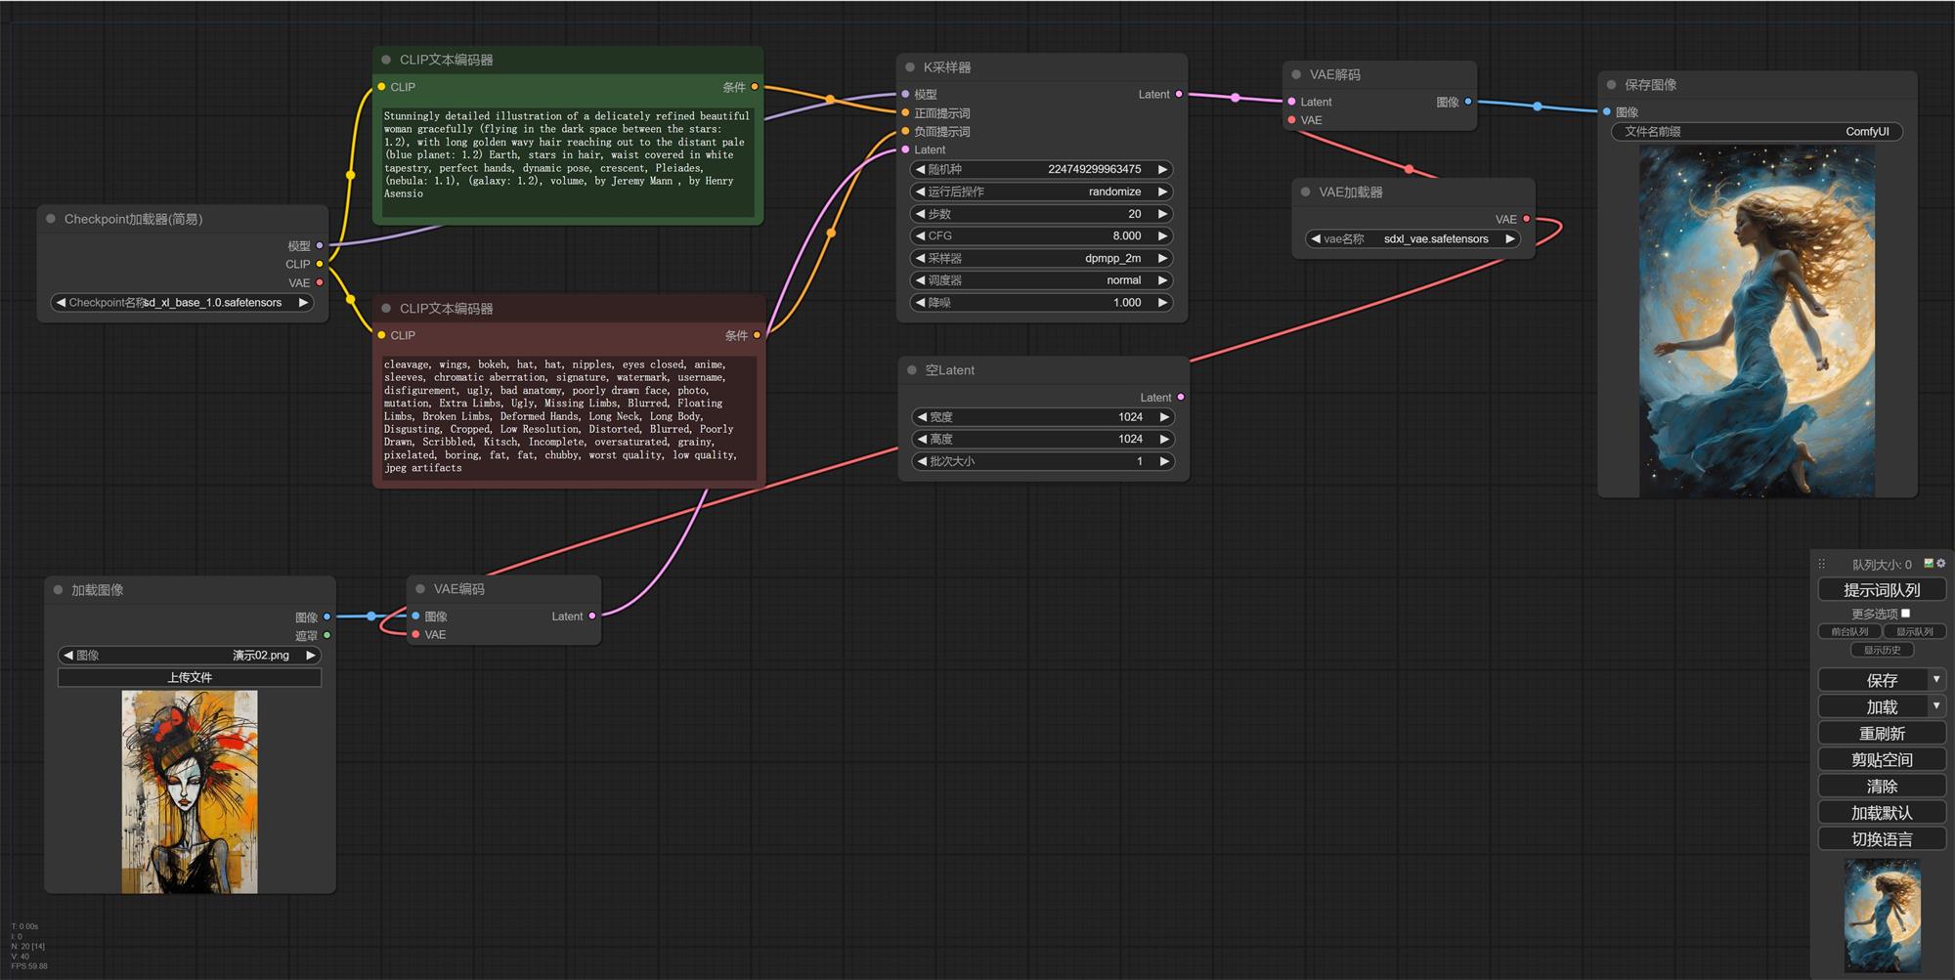Viewport: 1955px width, 980px height.
Task: Click the 提示词队列 button
Action: (1882, 590)
